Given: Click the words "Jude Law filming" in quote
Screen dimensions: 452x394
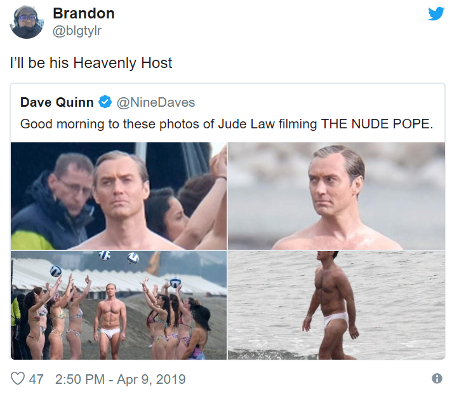Looking at the screenshot, I should (267, 124).
